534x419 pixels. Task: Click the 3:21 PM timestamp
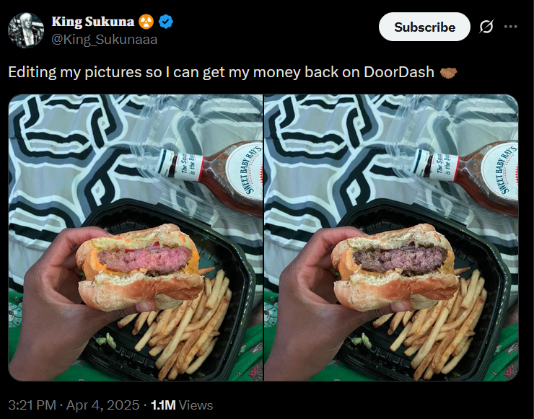(32, 405)
